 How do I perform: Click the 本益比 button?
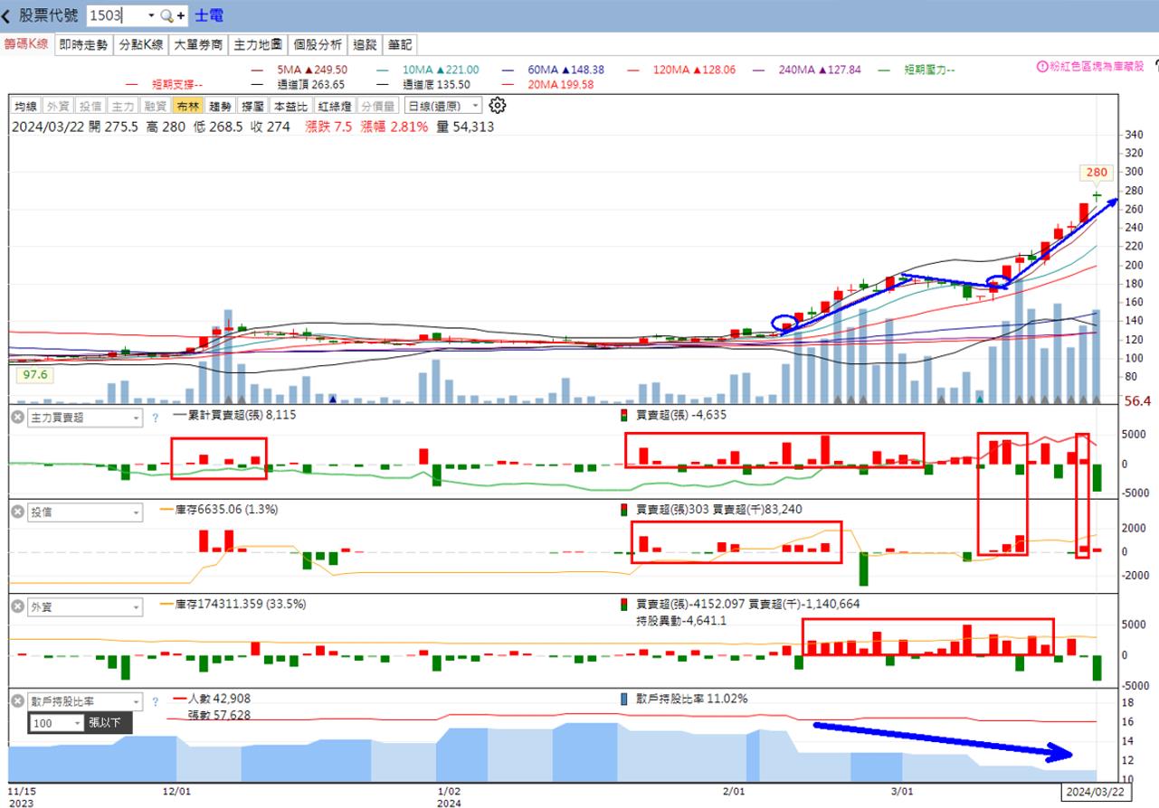290,106
